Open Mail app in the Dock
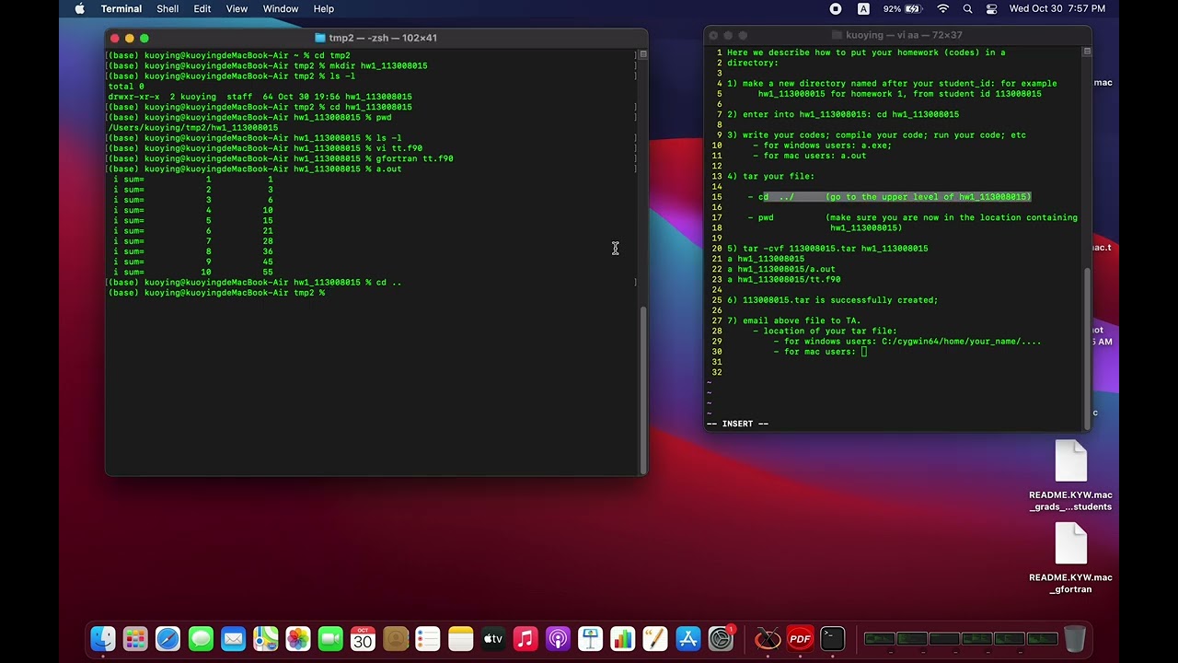Screen dimensions: 1178x663 [x=233, y=638]
